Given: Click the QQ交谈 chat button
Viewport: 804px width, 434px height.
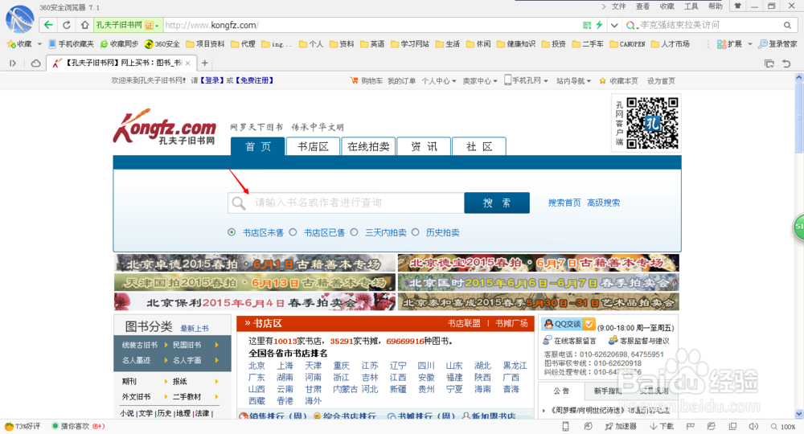Looking at the screenshot, I should click(568, 324).
